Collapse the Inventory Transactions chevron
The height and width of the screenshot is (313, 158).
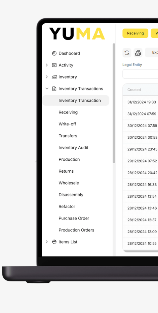tap(47, 88)
